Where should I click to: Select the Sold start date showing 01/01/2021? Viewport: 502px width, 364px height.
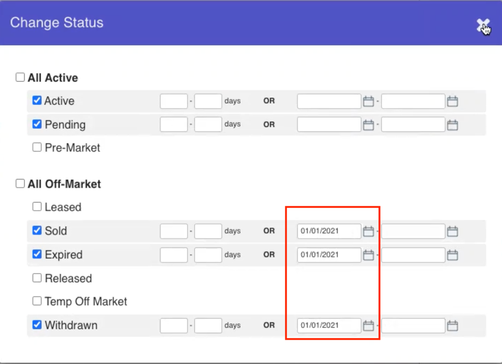pos(329,231)
